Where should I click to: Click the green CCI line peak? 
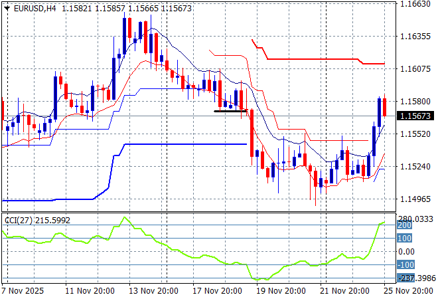(123, 217)
